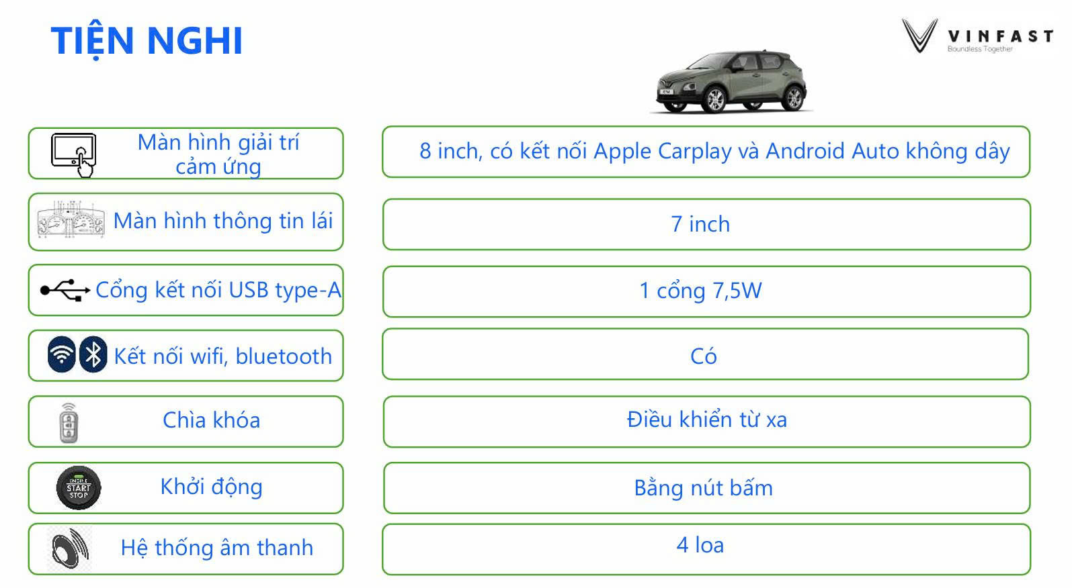
Task: Click the USB connector symbol icon
Action: [65, 290]
